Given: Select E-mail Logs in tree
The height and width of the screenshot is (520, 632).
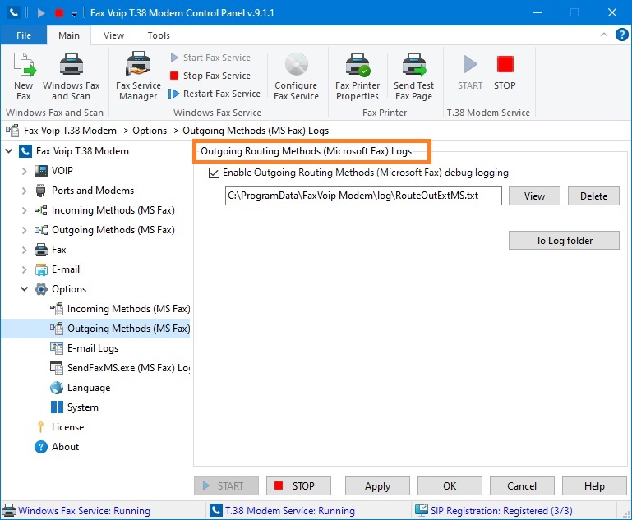Looking at the screenshot, I should 85,348.
